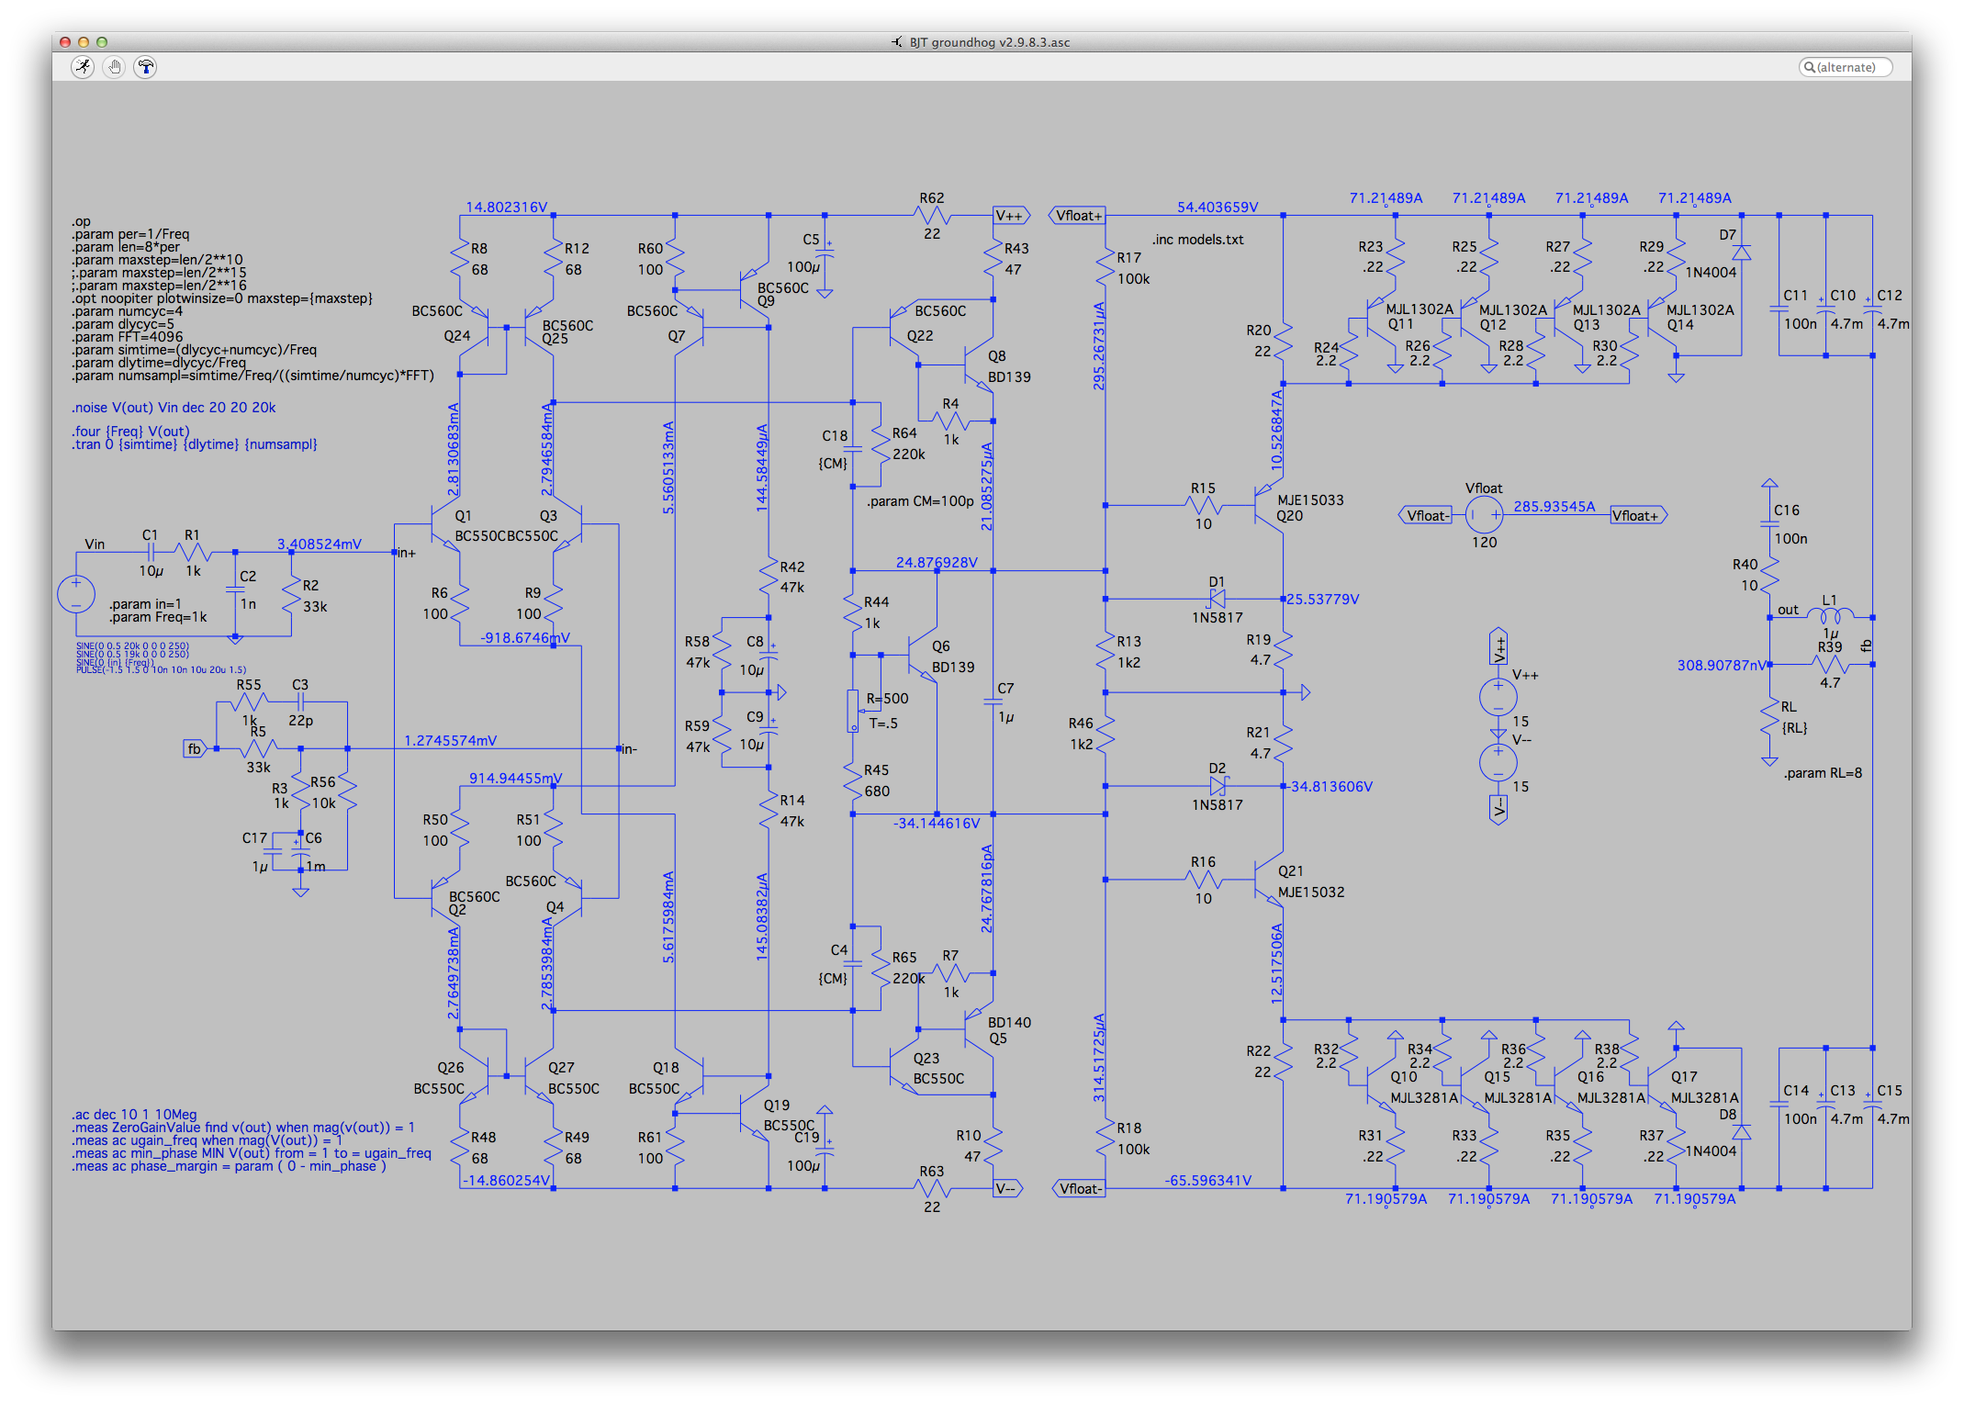Click the 'out' net label near R40
1964x1403 pixels.
point(1788,610)
